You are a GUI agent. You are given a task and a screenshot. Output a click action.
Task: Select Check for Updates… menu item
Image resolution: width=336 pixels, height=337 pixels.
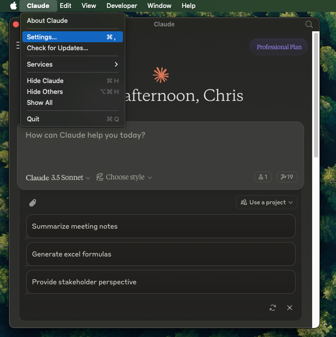click(x=73, y=48)
